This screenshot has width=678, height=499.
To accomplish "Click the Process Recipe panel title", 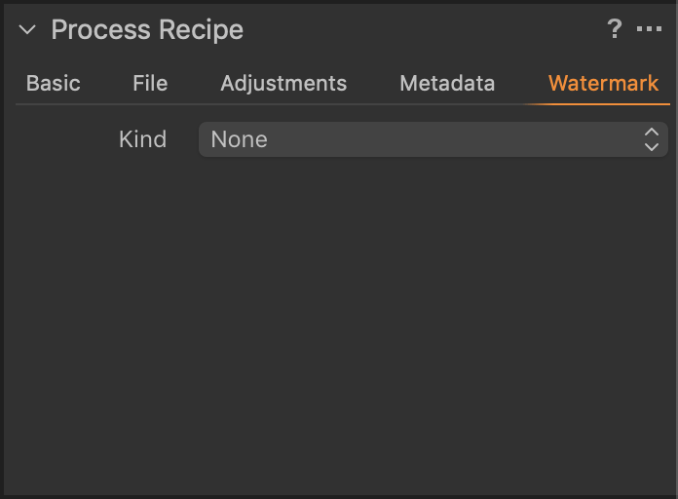I will (x=147, y=30).
